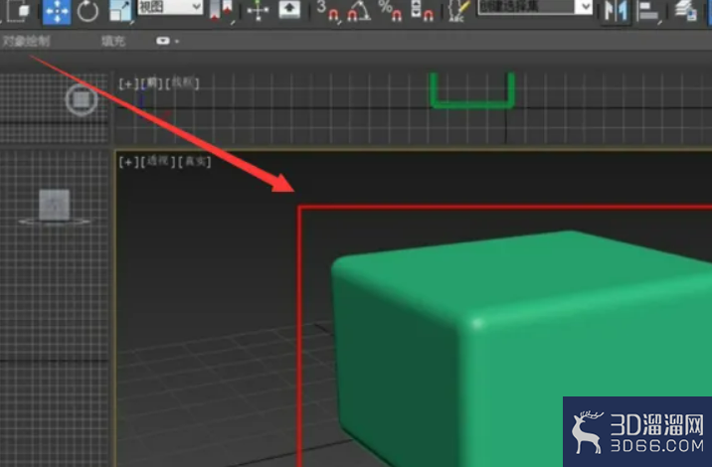Click the ViewCube in the top-left viewport
This screenshot has width=712, height=467.
82,99
